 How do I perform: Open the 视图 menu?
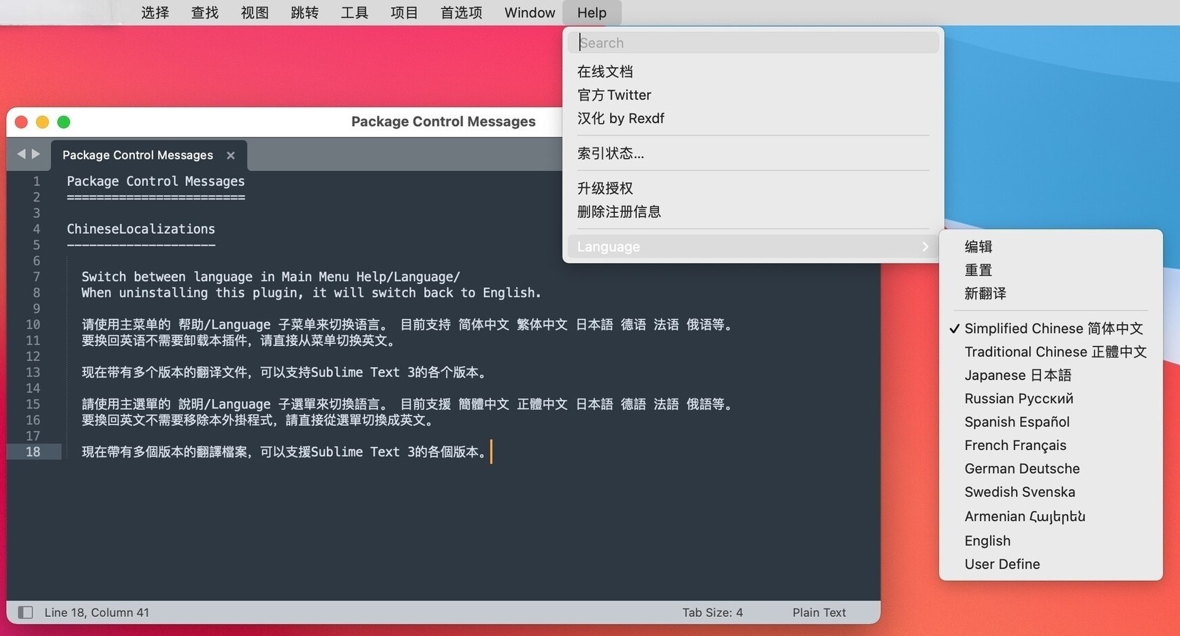coord(255,13)
